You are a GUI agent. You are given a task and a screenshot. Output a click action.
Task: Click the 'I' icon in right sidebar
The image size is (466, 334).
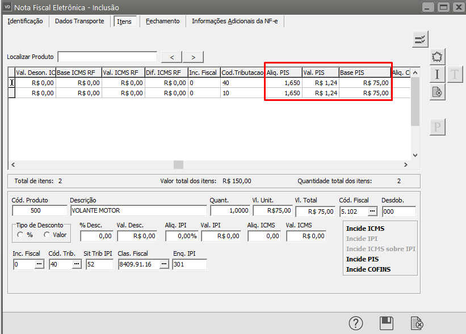pos(436,74)
